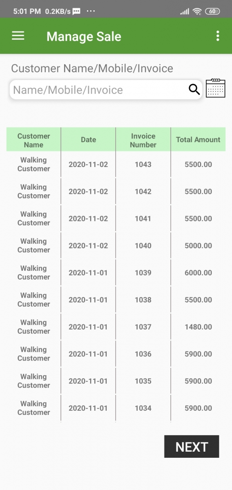Open invoice number 1043 entry
This screenshot has height=490, width=232.
click(143, 165)
